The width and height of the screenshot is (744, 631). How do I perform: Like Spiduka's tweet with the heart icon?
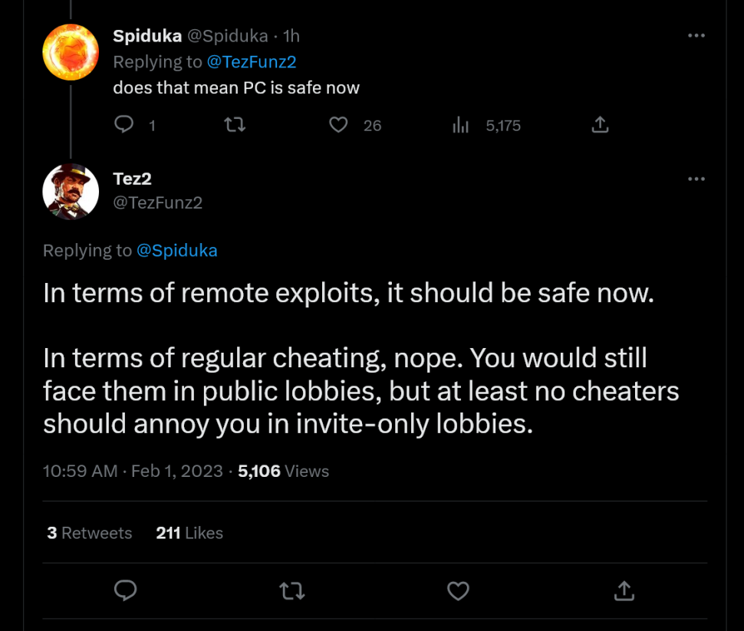[x=338, y=124]
